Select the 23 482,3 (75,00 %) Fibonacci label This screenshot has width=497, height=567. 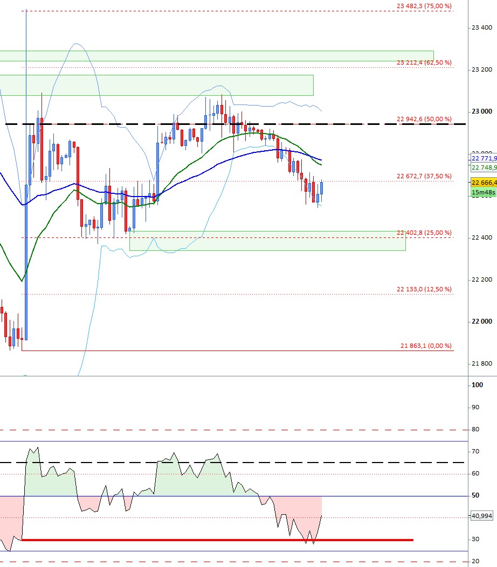(x=424, y=6)
